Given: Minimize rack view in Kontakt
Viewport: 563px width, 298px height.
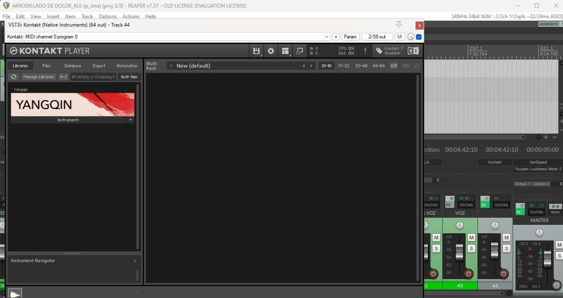Looking at the screenshot, I should pos(300,51).
